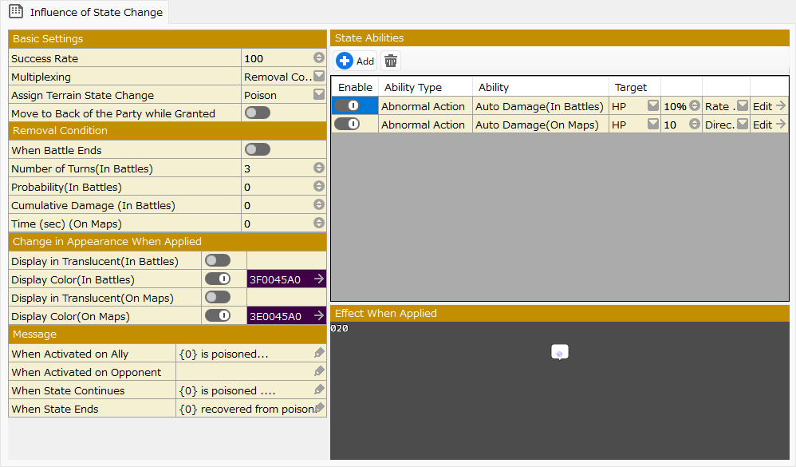Click pencil icon for When State Continues

point(319,390)
